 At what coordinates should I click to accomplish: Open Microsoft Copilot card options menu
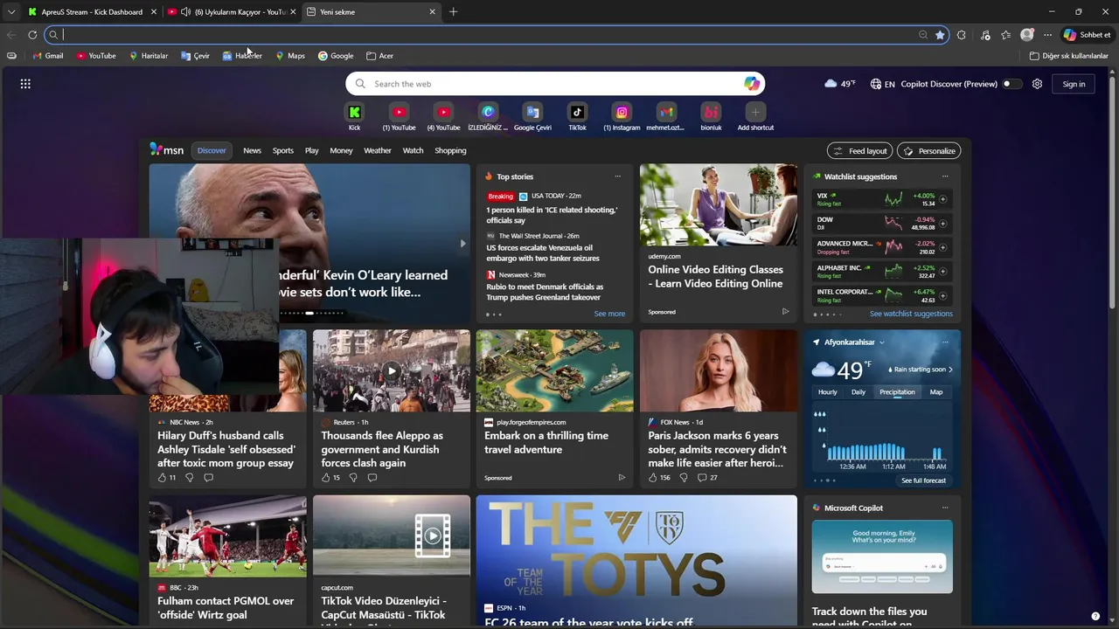(x=944, y=508)
